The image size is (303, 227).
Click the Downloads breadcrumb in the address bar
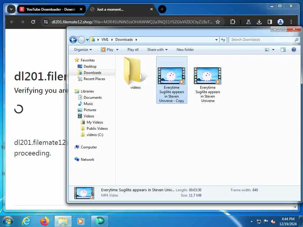pos(124,40)
